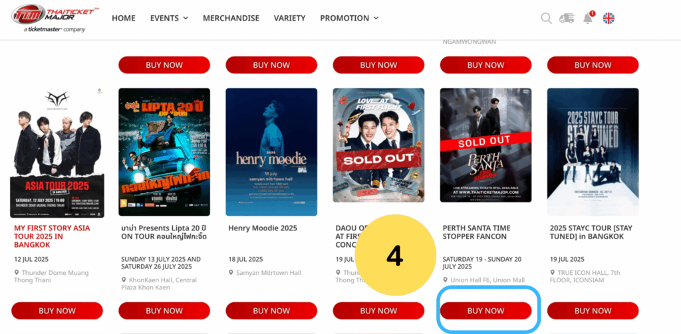The image size is (681, 334).
Task: Open the Love at First Flight poster
Action: pos(378,145)
